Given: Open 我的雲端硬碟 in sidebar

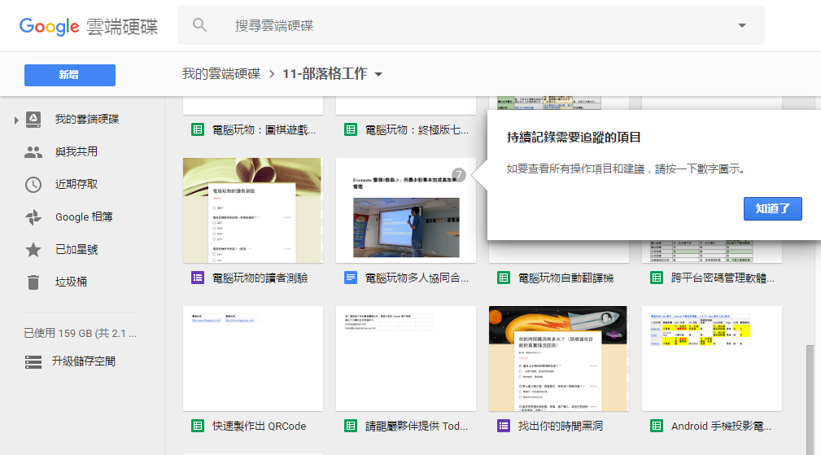Looking at the screenshot, I should (x=87, y=120).
